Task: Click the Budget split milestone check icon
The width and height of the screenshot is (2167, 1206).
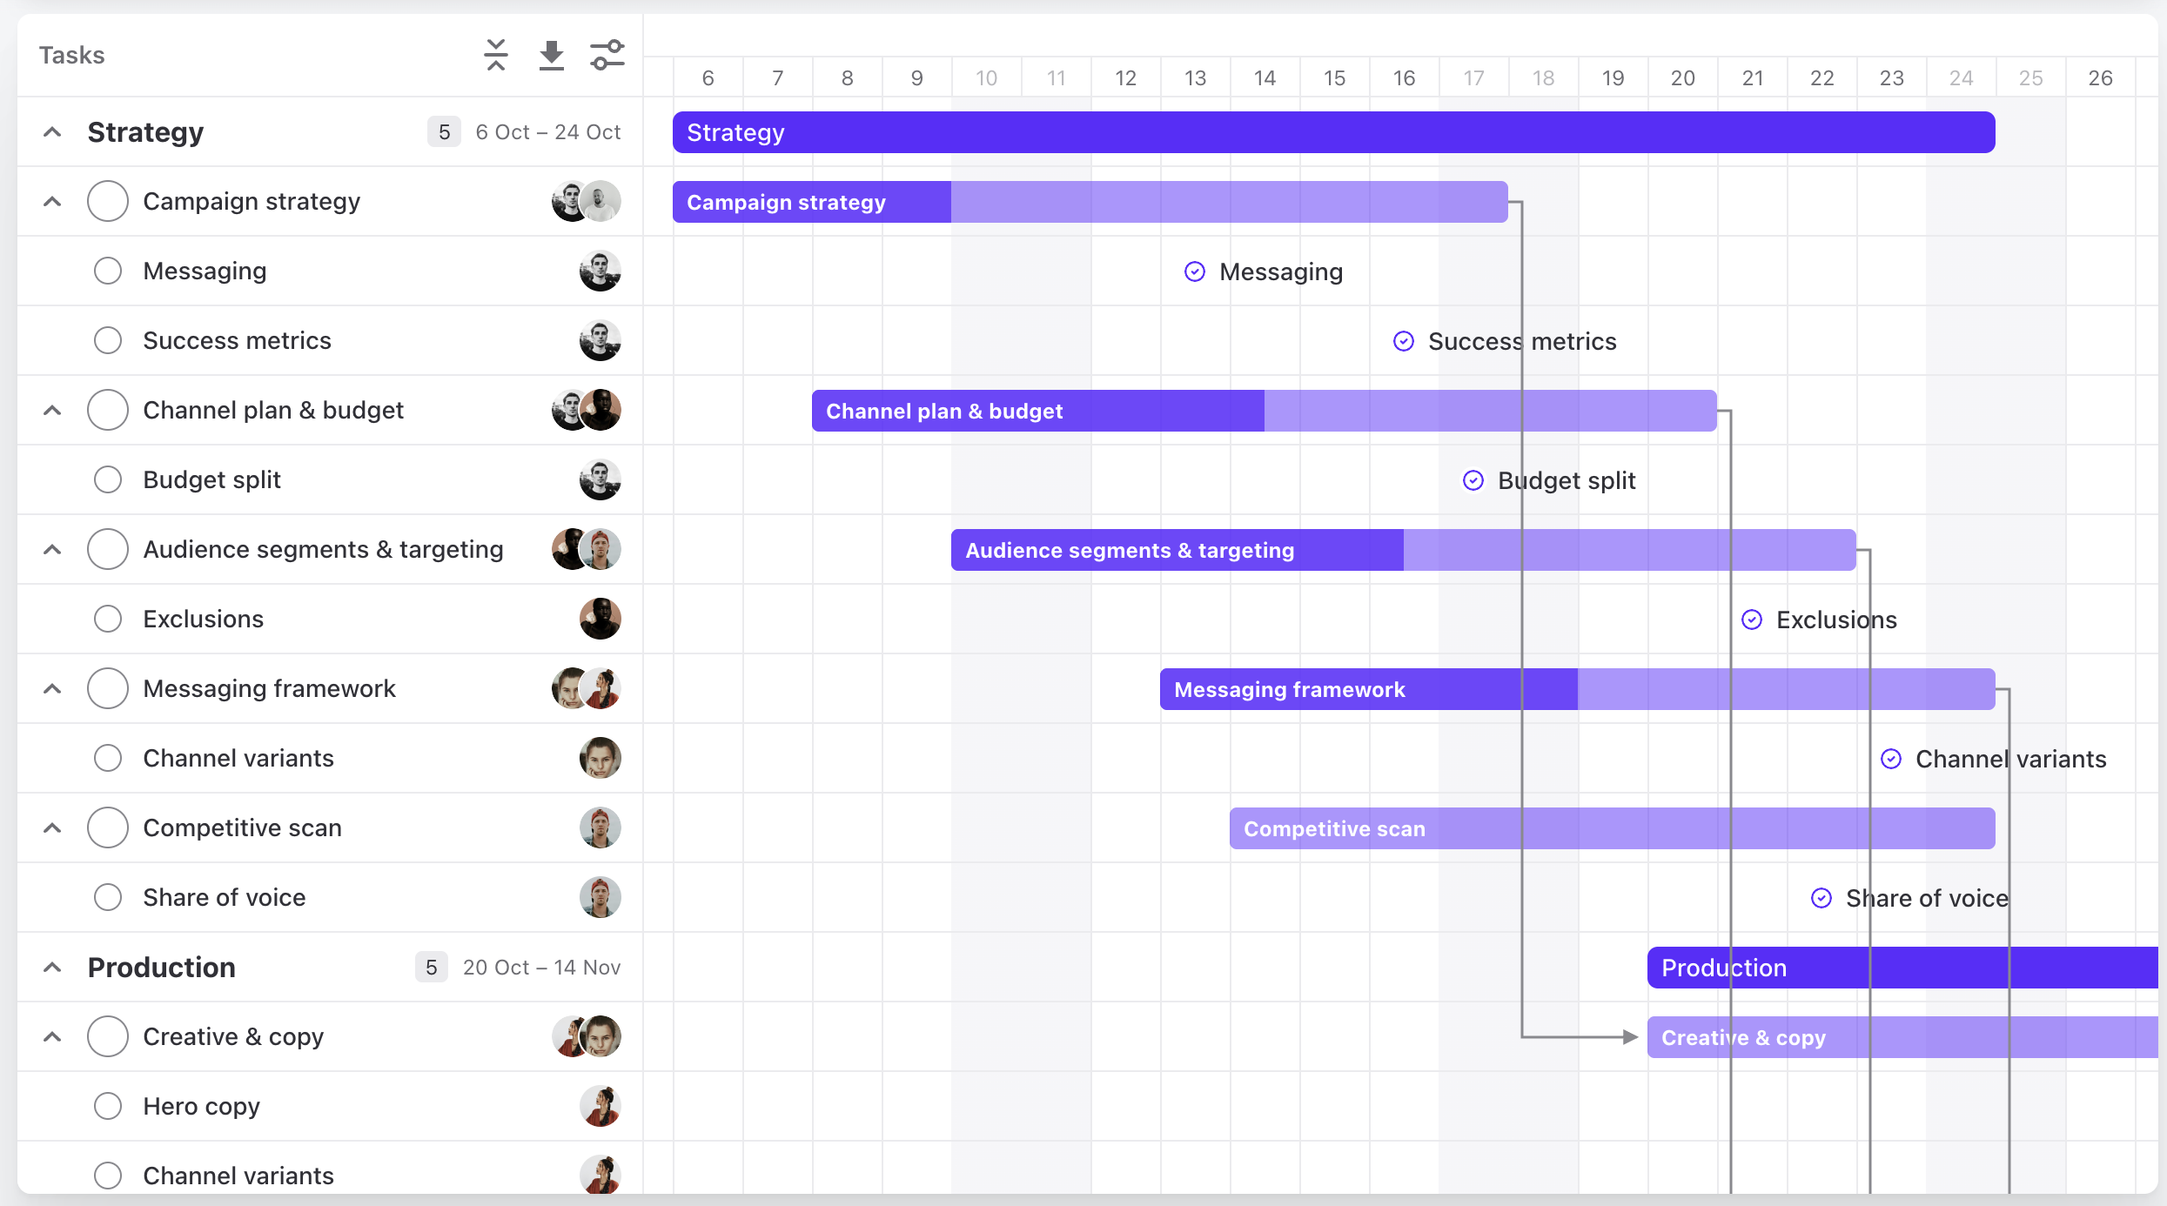Action: [1473, 480]
